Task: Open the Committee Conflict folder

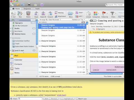Action: pyautogui.click(x=22, y=41)
